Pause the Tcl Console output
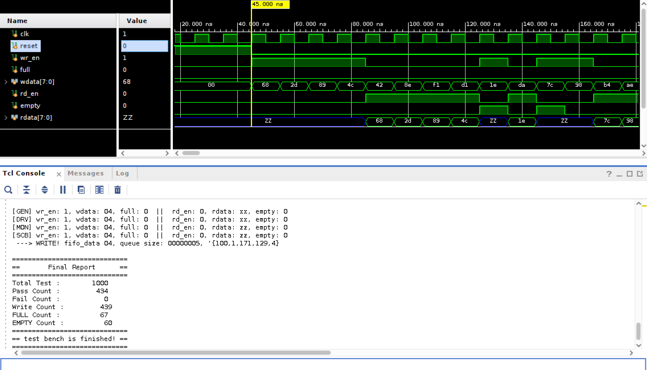This screenshot has height=370, width=647. point(63,190)
